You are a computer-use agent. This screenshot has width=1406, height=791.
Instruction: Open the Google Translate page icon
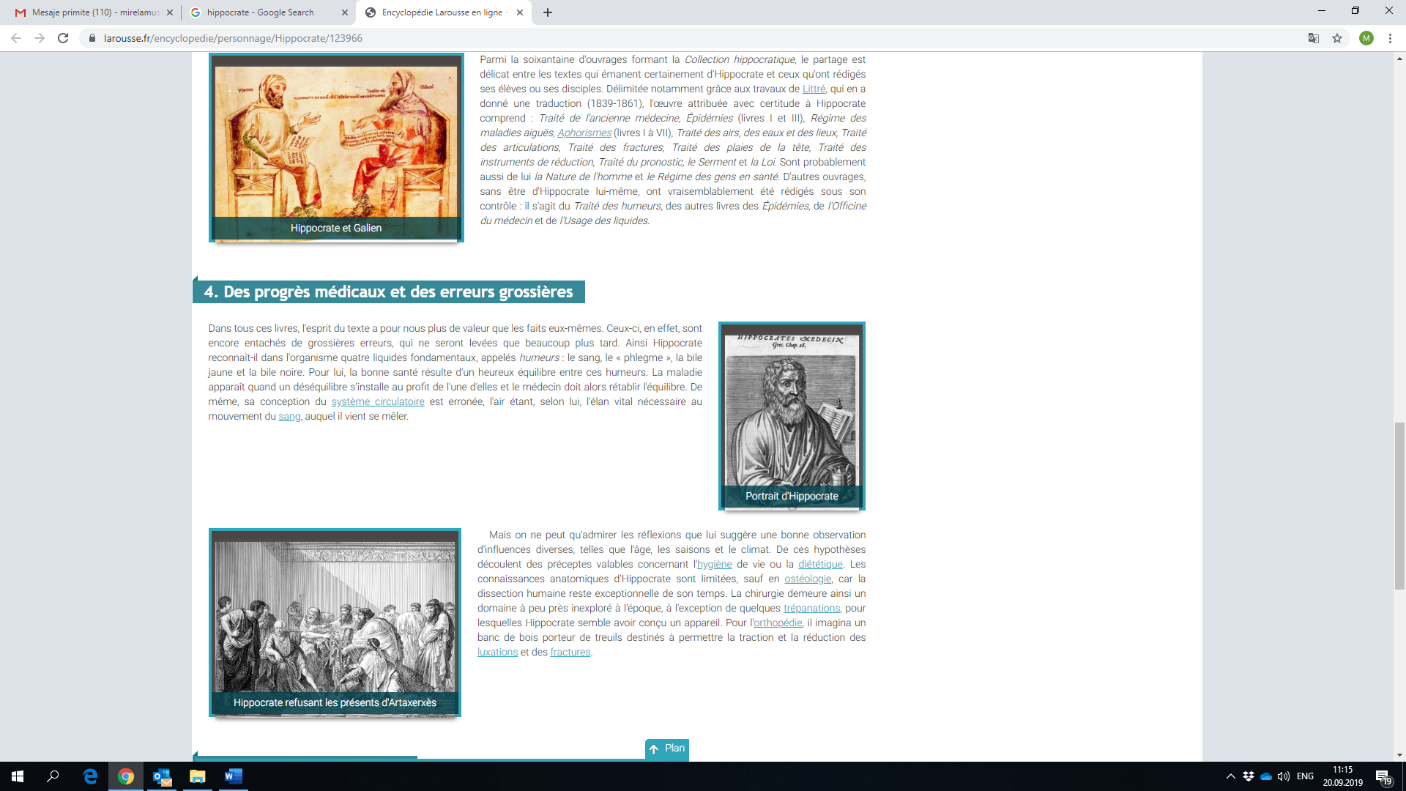1314,38
